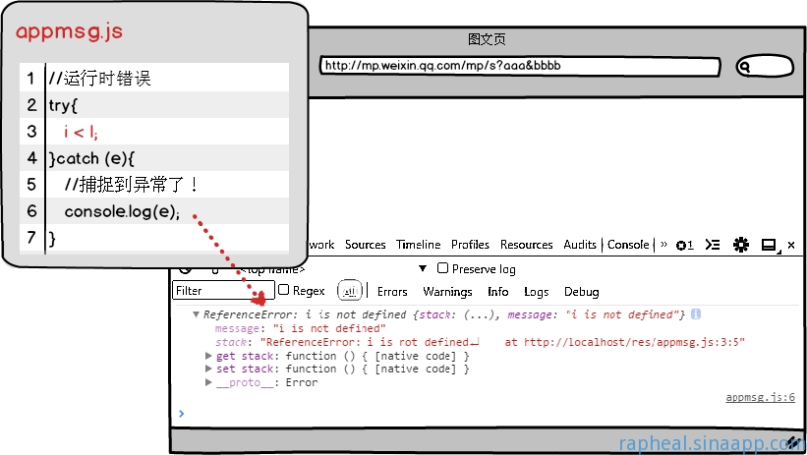The image size is (807, 455).
Task: Toggle the All log filter
Action: coord(349,291)
